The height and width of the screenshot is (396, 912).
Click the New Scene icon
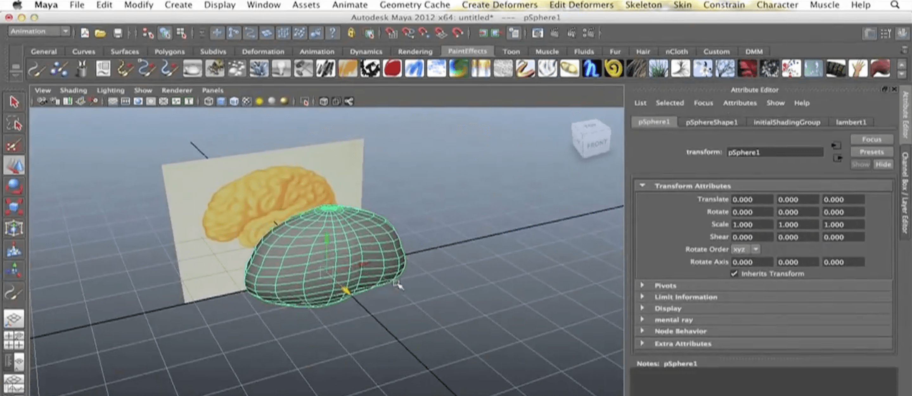85,33
